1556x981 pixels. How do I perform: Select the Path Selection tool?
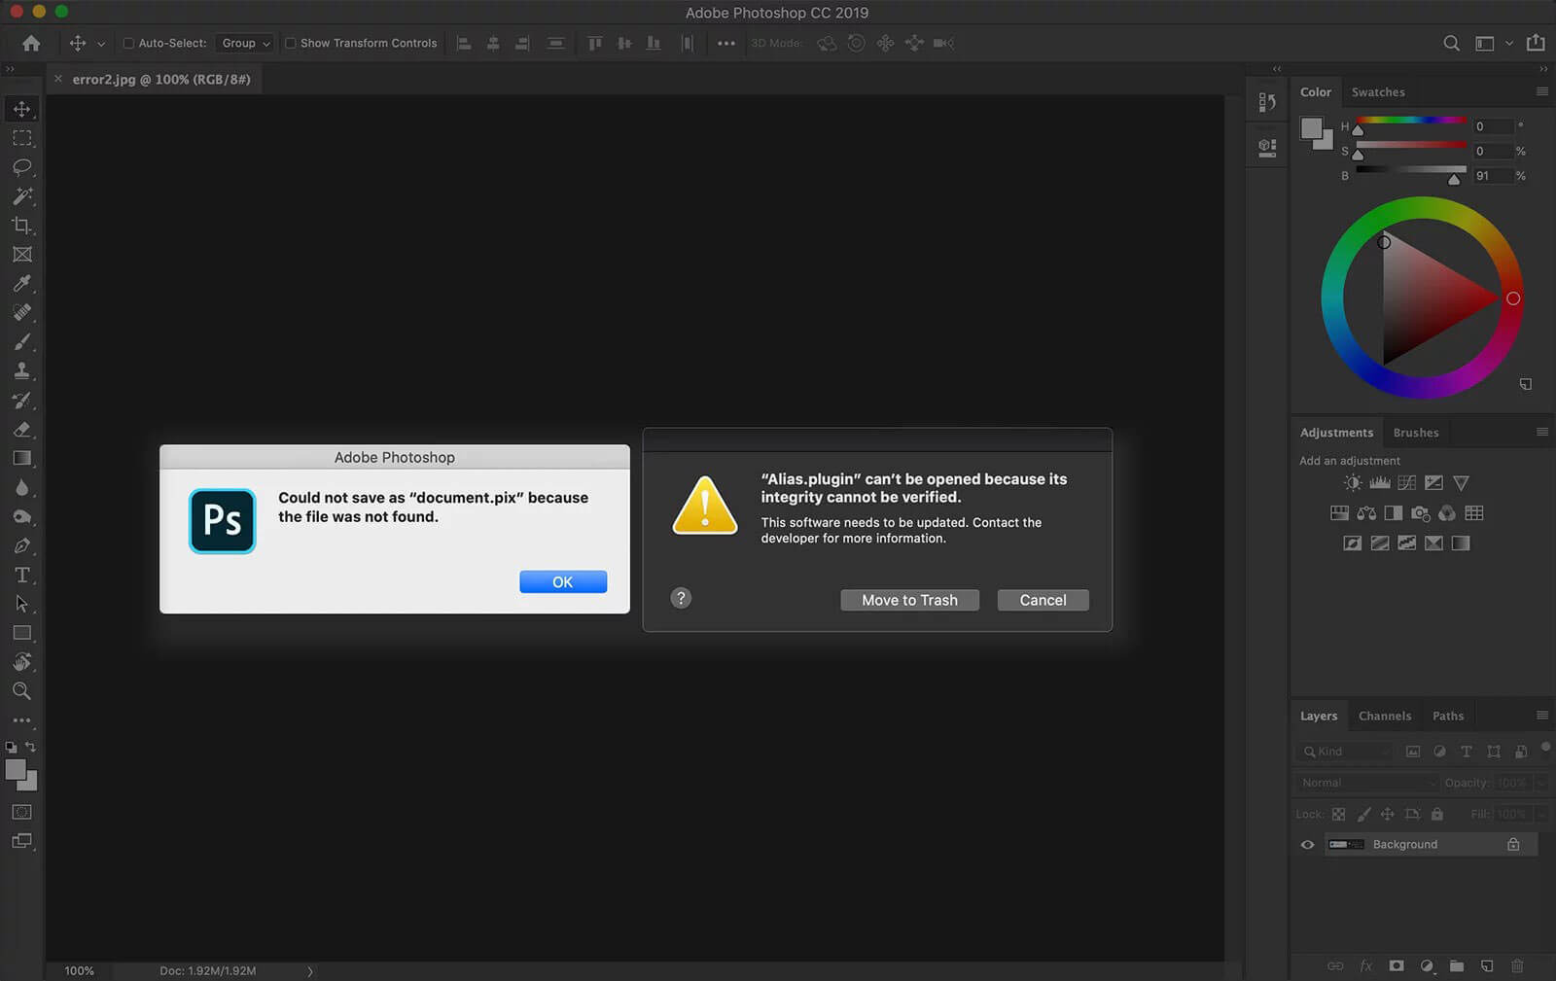pyautogui.click(x=21, y=605)
